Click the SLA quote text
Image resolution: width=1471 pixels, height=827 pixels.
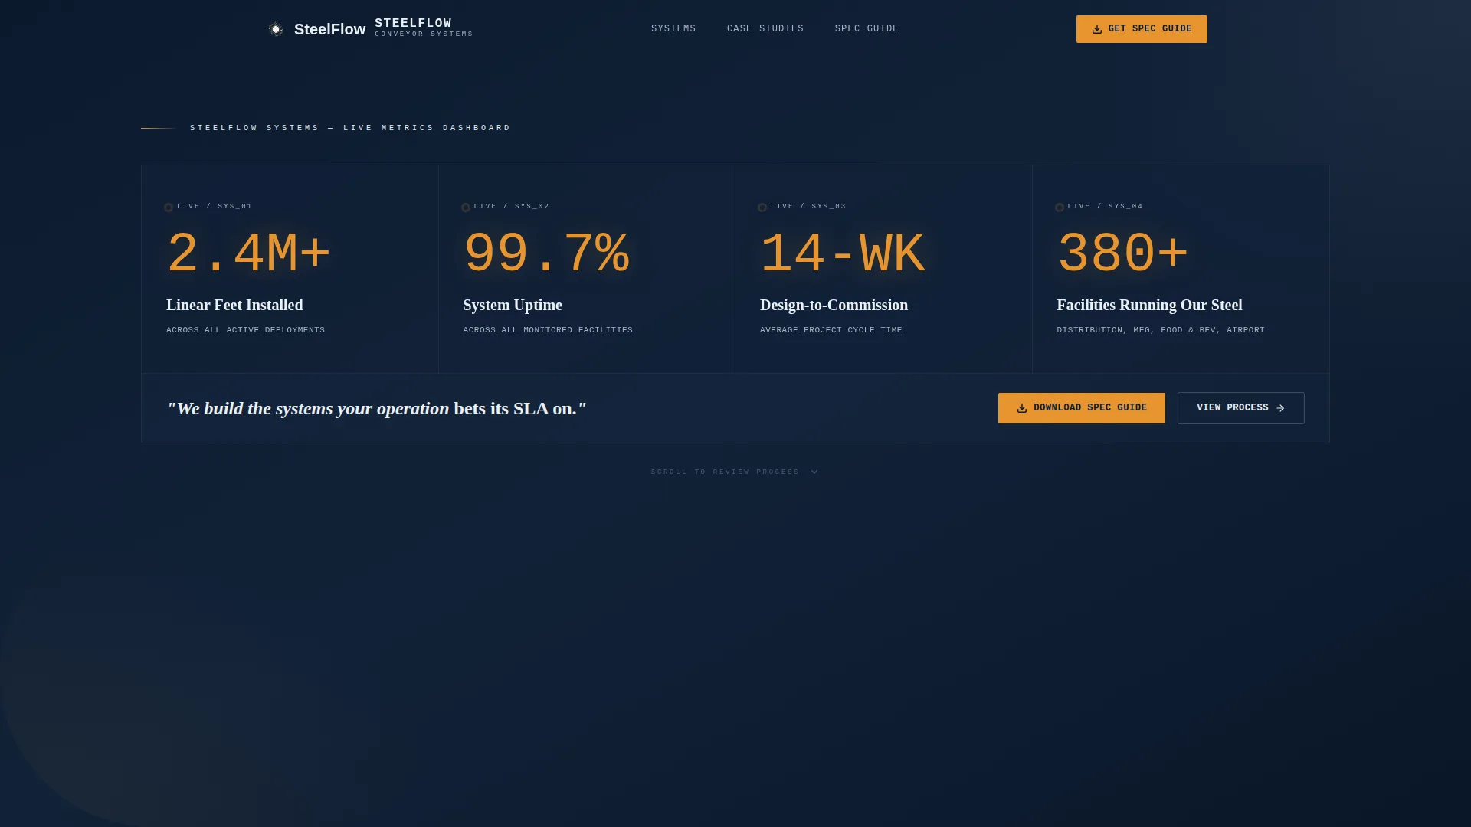pos(376,408)
